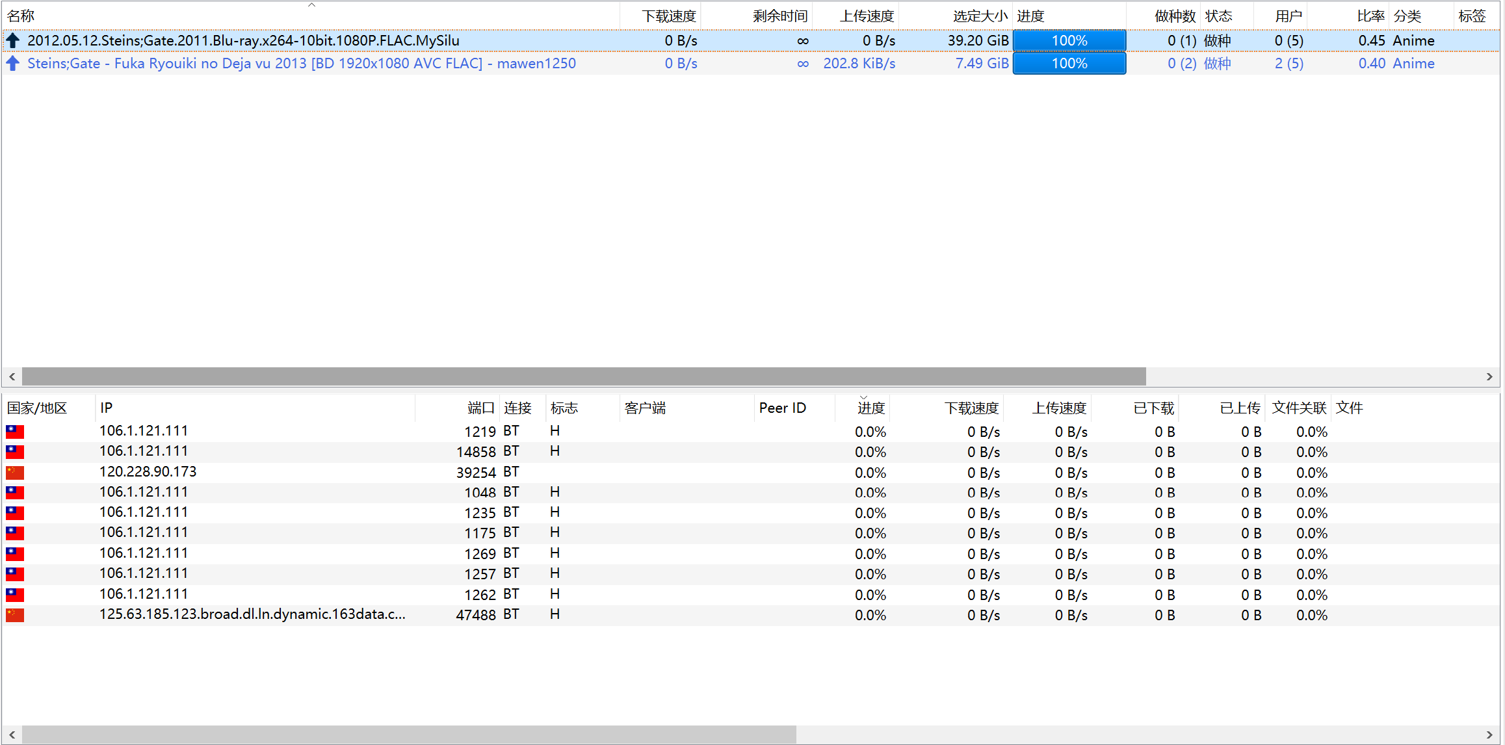Viewport: 1505px width, 745px height.
Task: Click the Taiwan flag icon for port 1175 peer
Action: pyautogui.click(x=15, y=533)
